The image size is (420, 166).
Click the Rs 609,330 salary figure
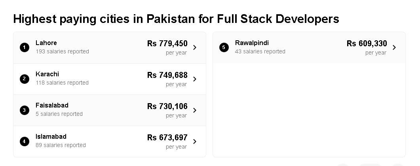(x=367, y=43)
